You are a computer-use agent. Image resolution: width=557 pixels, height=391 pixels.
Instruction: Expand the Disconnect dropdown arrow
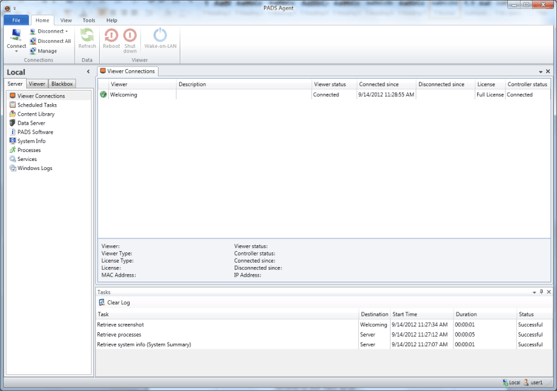pos(67,31)
